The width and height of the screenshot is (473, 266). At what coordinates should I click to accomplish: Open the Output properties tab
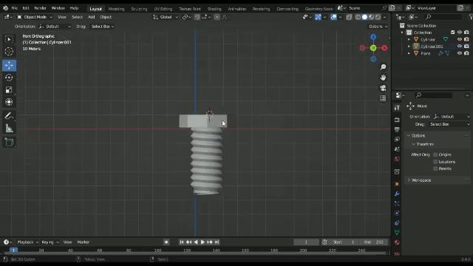coord(397,130)
